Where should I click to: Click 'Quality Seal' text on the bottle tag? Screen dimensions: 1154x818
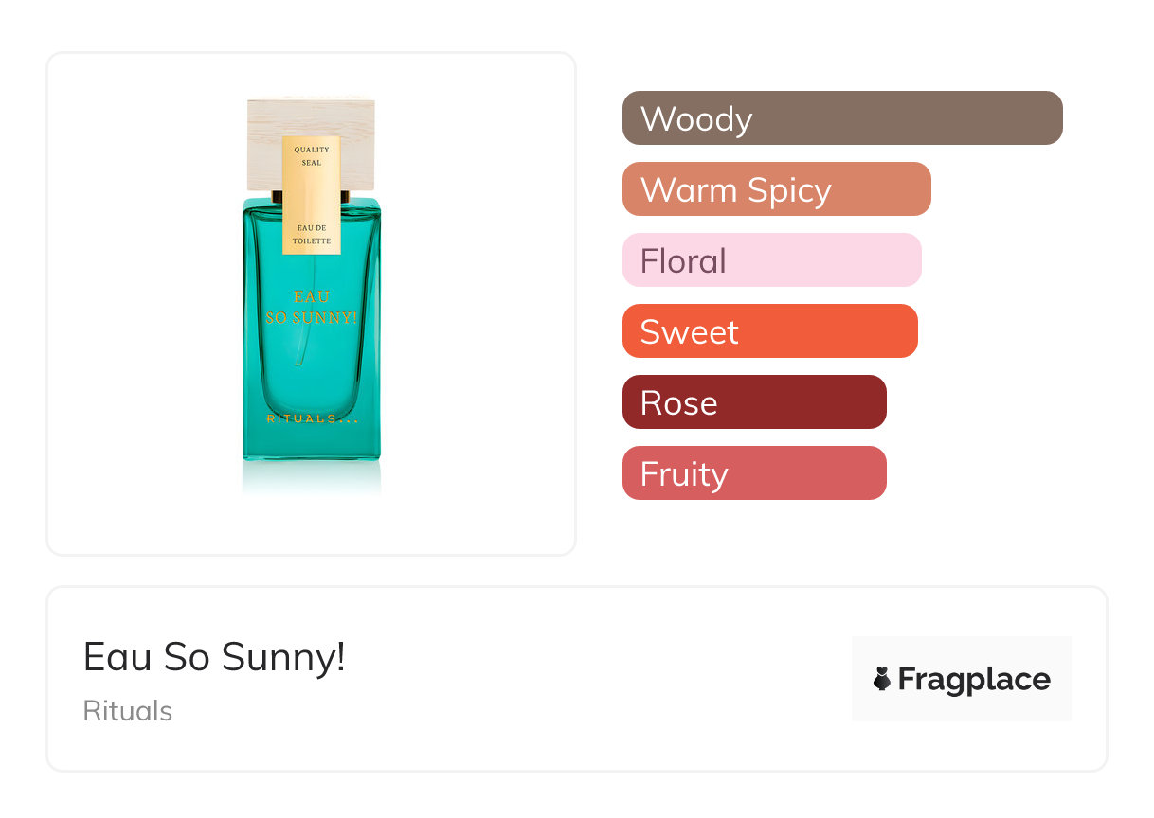pyautogui.click(x=311, y=156)
